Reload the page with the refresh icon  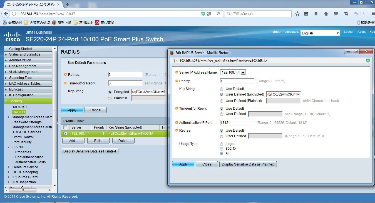218,14
